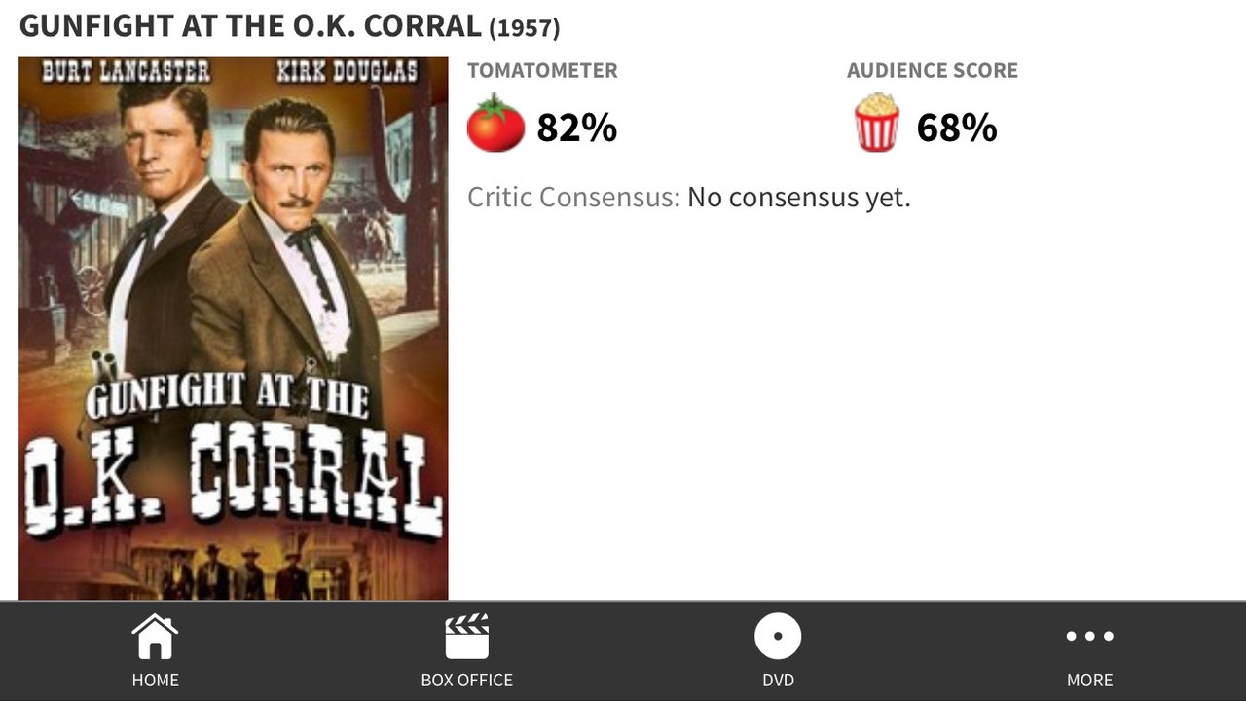The image size is (1246, 701).
Task: Go to the HOME tab label
Action: (156, 680)
